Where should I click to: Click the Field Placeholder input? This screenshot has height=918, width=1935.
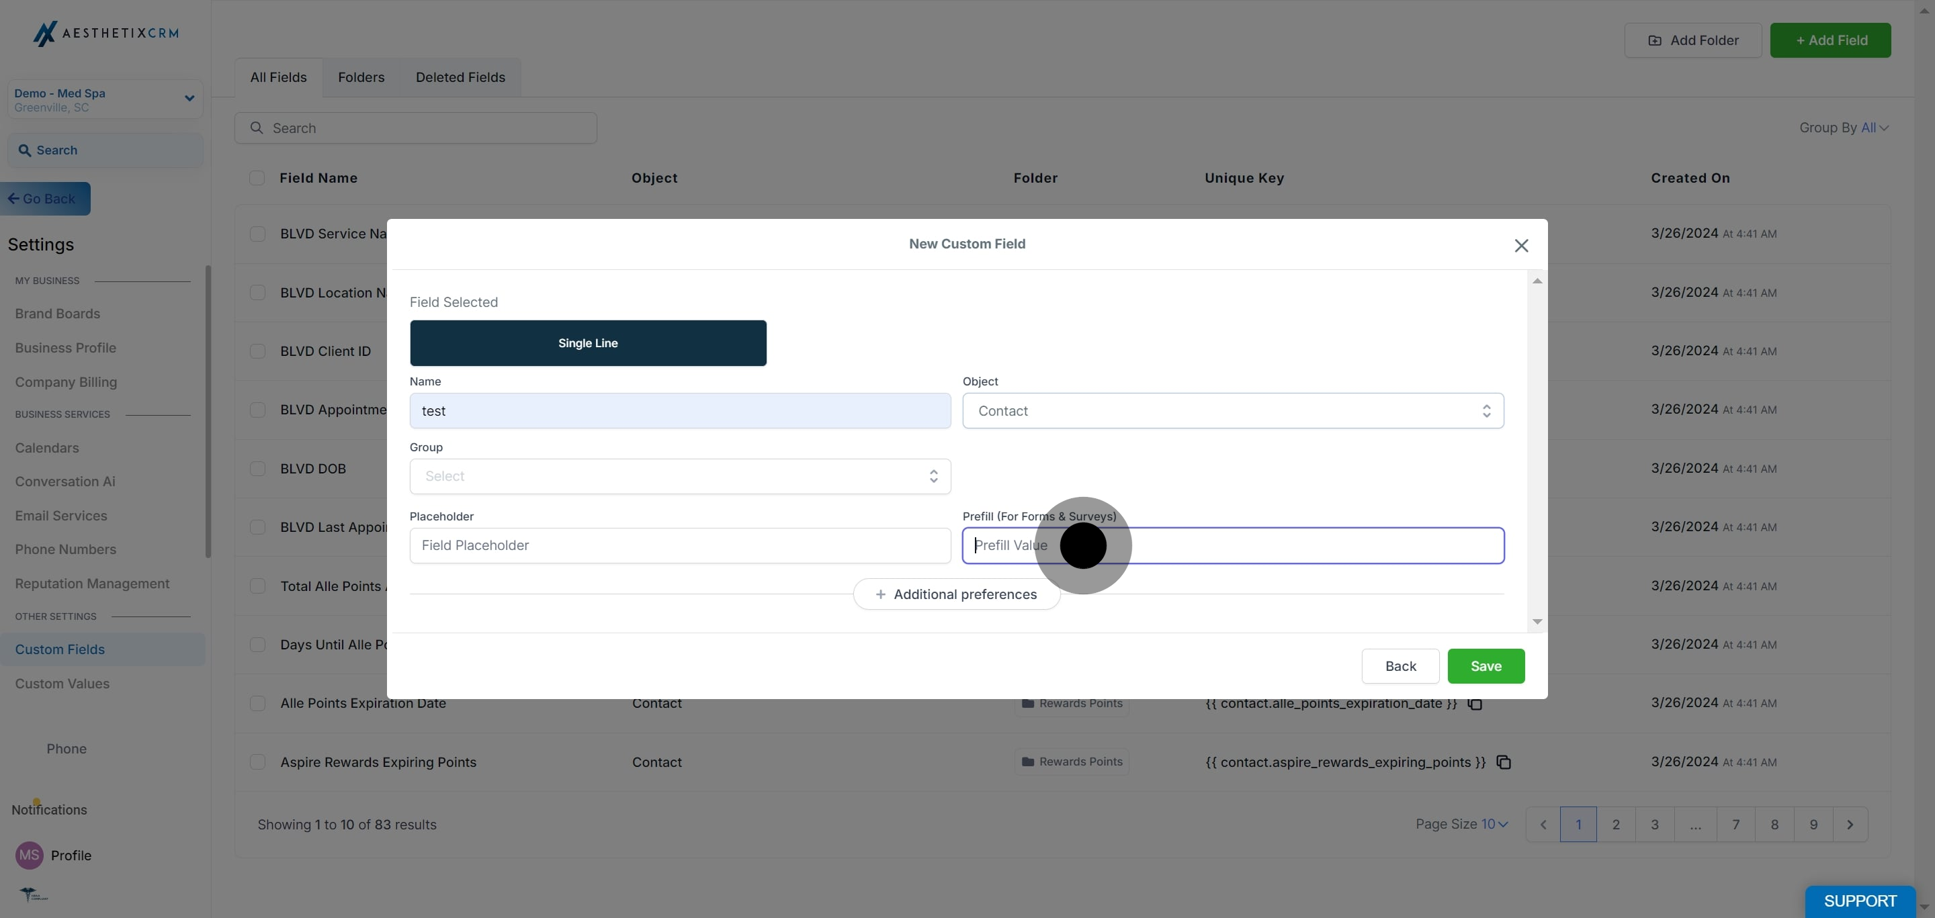pyautogui.click(x=680, y=546)
